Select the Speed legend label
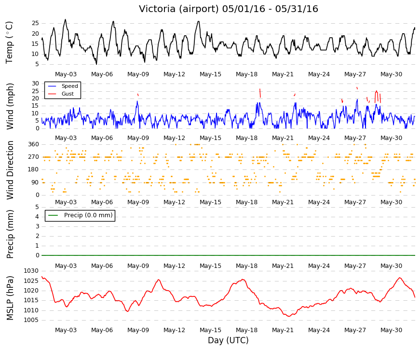This screenshot has width=420, height=350. [69, 86]
